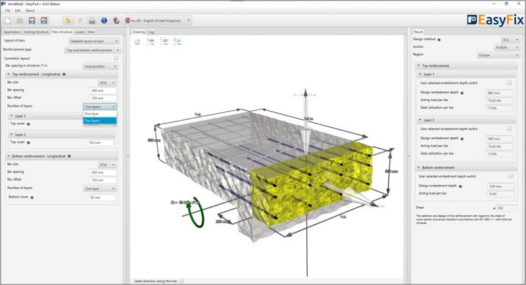Select the Drawing tab
526x285 pixels.
tap(139, 32)
